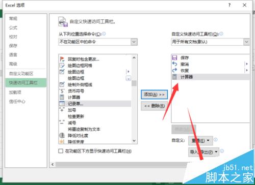Select 回复时包含更改... row text
Screen dimensions: 255x185
(84, 59)
